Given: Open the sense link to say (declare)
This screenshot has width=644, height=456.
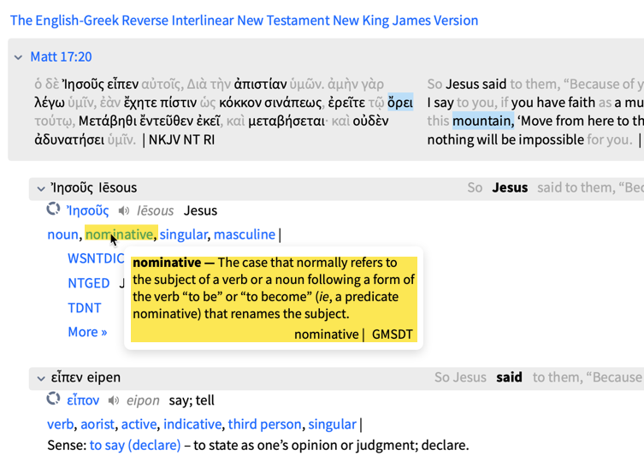Looking at the screenshot, I should [x=135, y=446].
